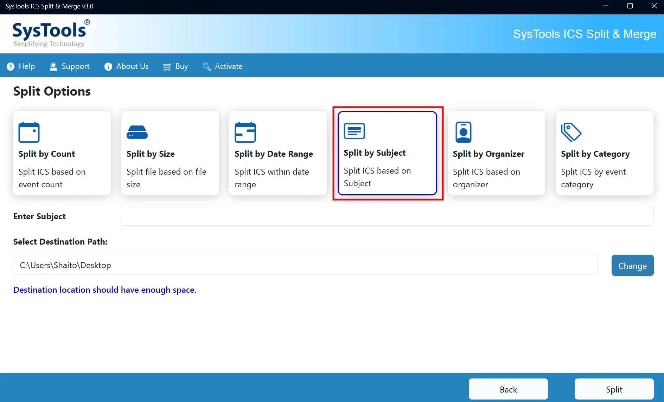Click the Change destination button

tap(632, 265)
